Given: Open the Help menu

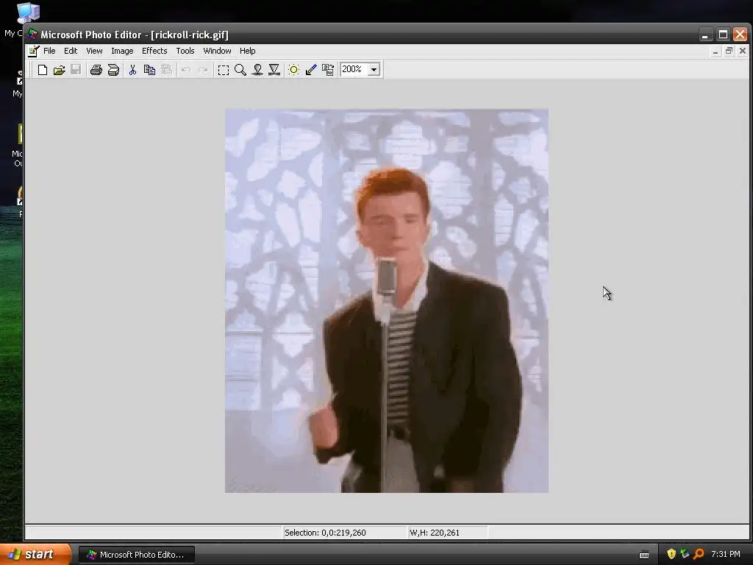Looking at the screenshot, I should [x=247, y=51].
